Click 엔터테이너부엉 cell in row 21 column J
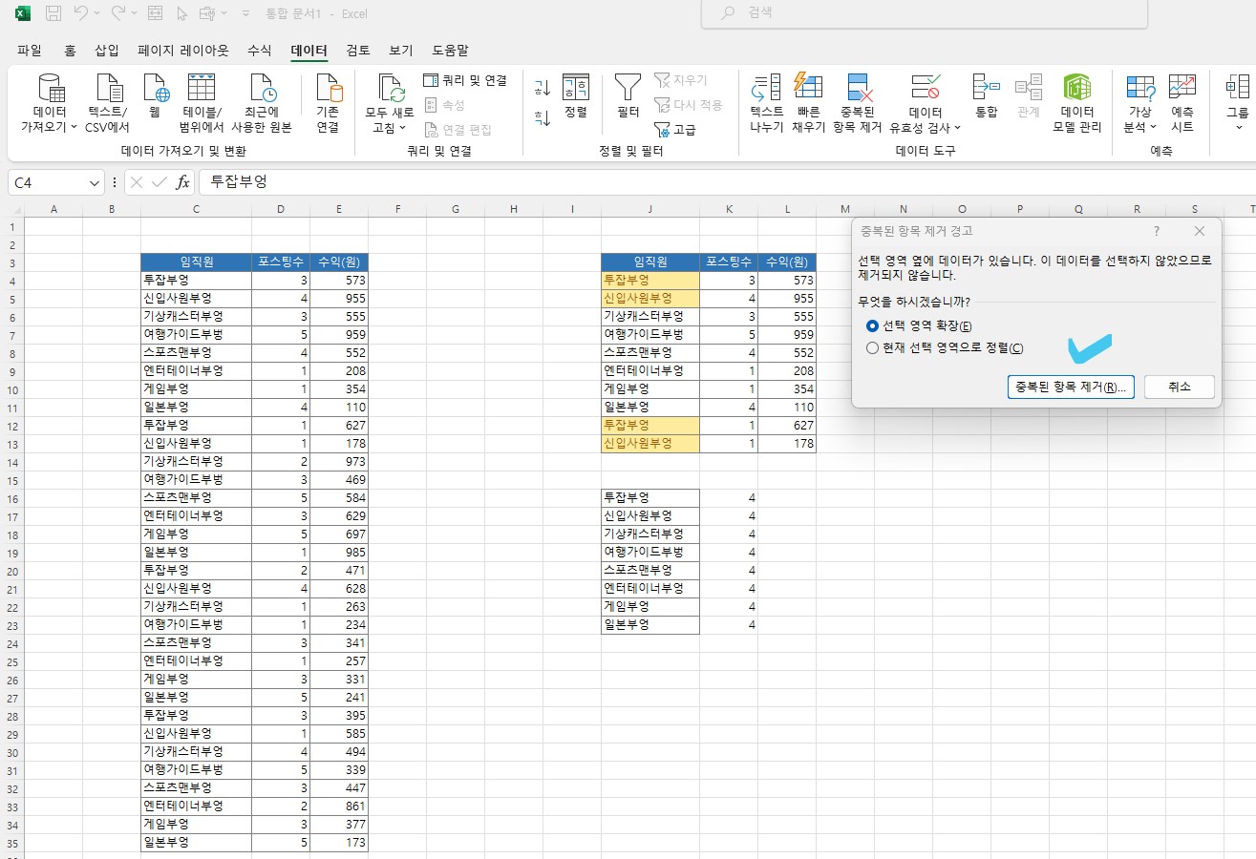Screen dimensions: 1256x859 point(650,589)
